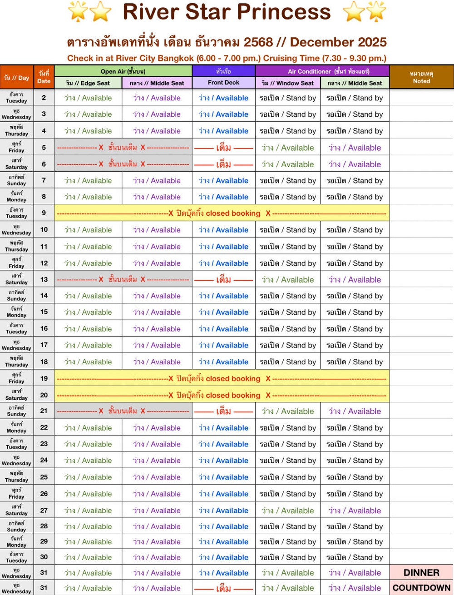Select the หมายเหตุ Noted header
454x595 pixels.
coord(421,77)
